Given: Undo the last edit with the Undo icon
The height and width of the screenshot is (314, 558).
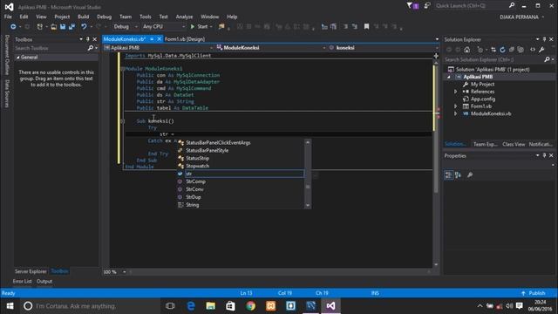Looking at the screenshot, I should coord(84,27).
